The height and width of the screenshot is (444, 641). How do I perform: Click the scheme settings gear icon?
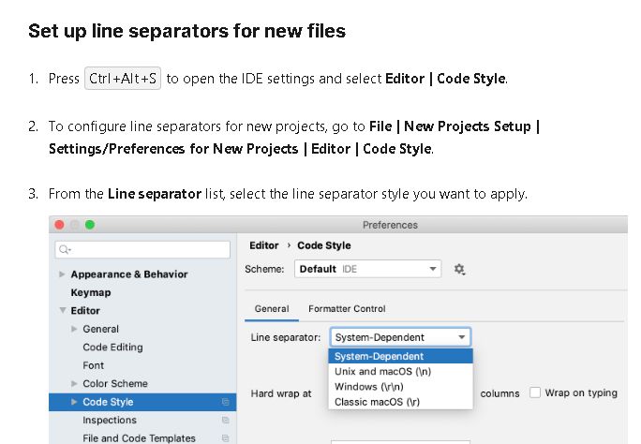click(x=459, y=269)
